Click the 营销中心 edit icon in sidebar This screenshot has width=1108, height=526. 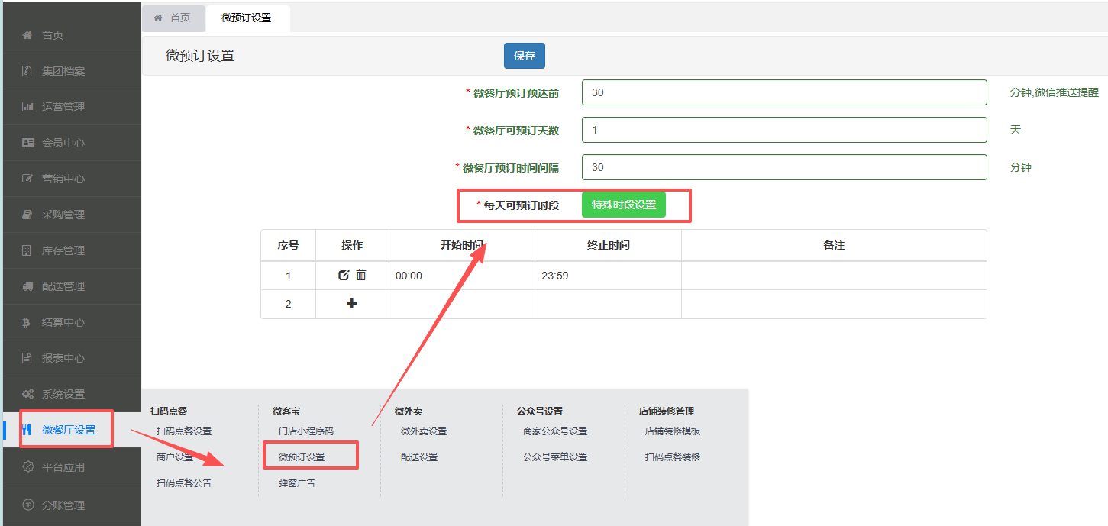(27, 179)
